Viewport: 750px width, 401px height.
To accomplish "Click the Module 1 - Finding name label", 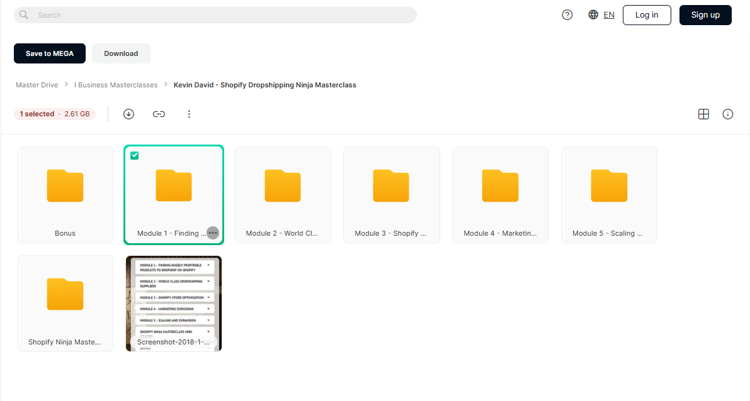I will (171, 233).
